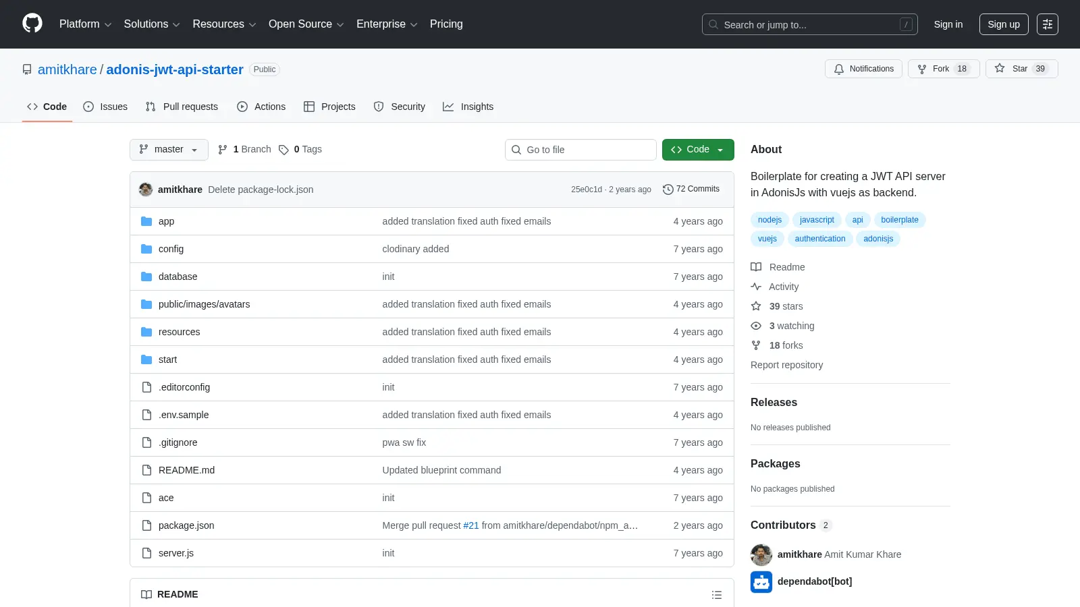Click the commit history clock icon
Image resolution: width=1080 pixels, height=607 pixels.
point(668,190)
